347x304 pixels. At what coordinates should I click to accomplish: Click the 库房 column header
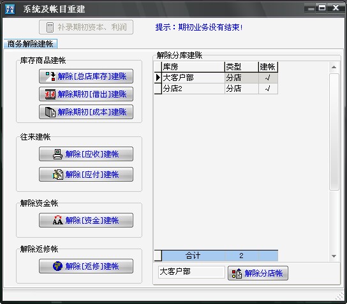tap(193, 67)
